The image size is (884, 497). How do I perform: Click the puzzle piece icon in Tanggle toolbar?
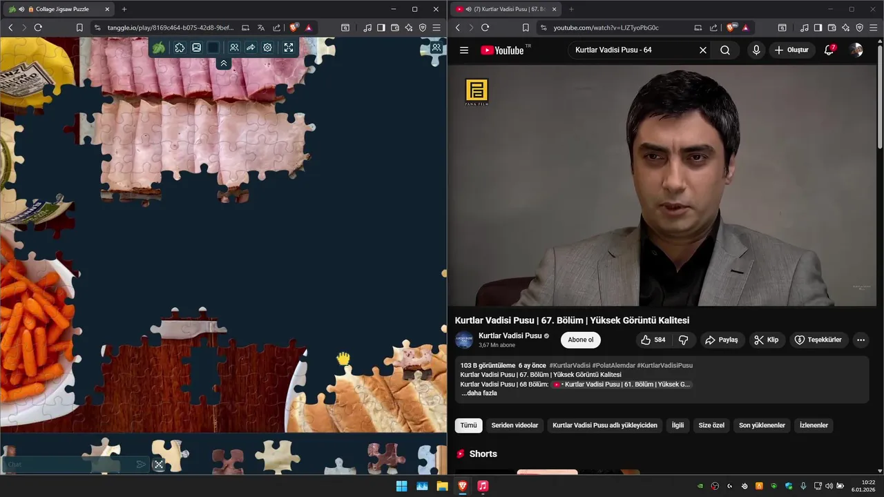click(180, 48)
